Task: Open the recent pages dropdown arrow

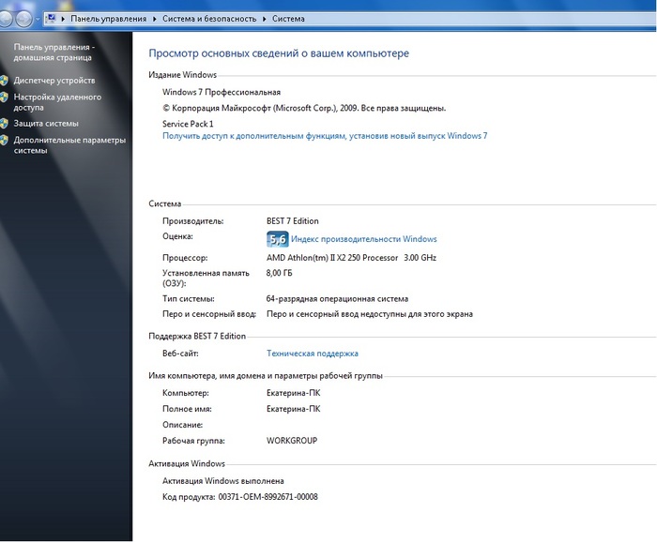Action: tap(38, 19)
